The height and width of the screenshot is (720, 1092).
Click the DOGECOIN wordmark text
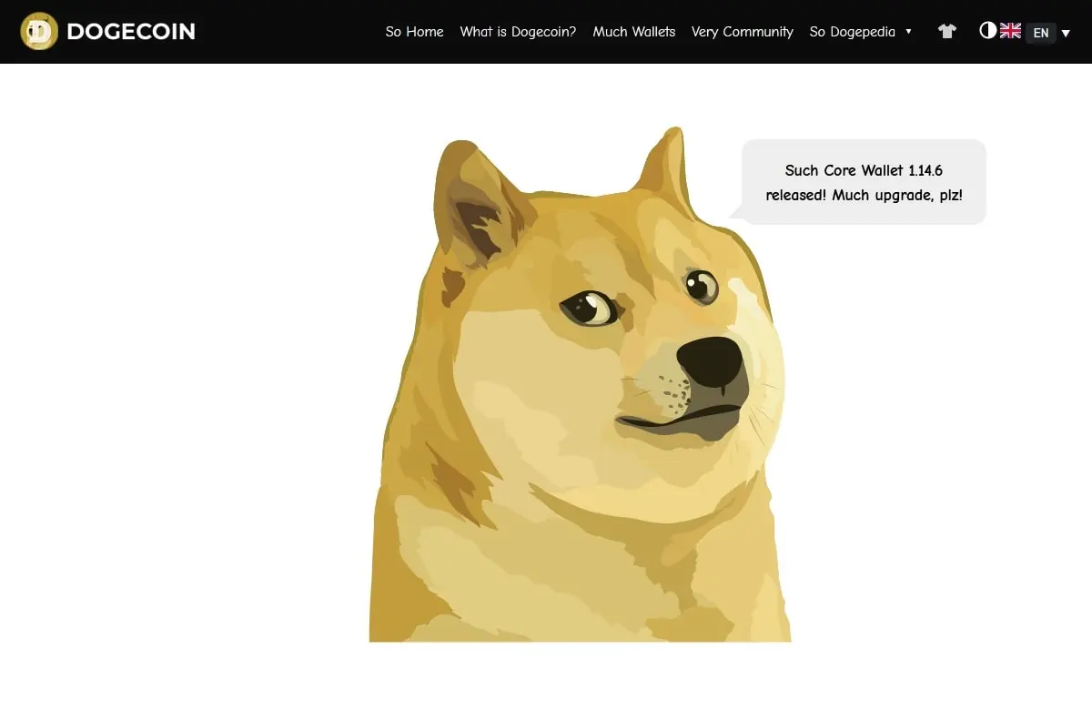tap(131, 32)
